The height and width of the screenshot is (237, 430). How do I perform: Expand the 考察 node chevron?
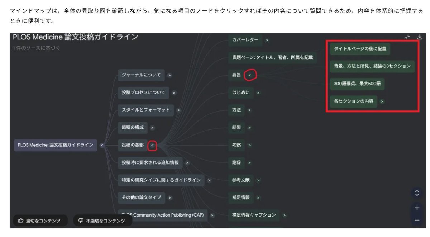250,145
